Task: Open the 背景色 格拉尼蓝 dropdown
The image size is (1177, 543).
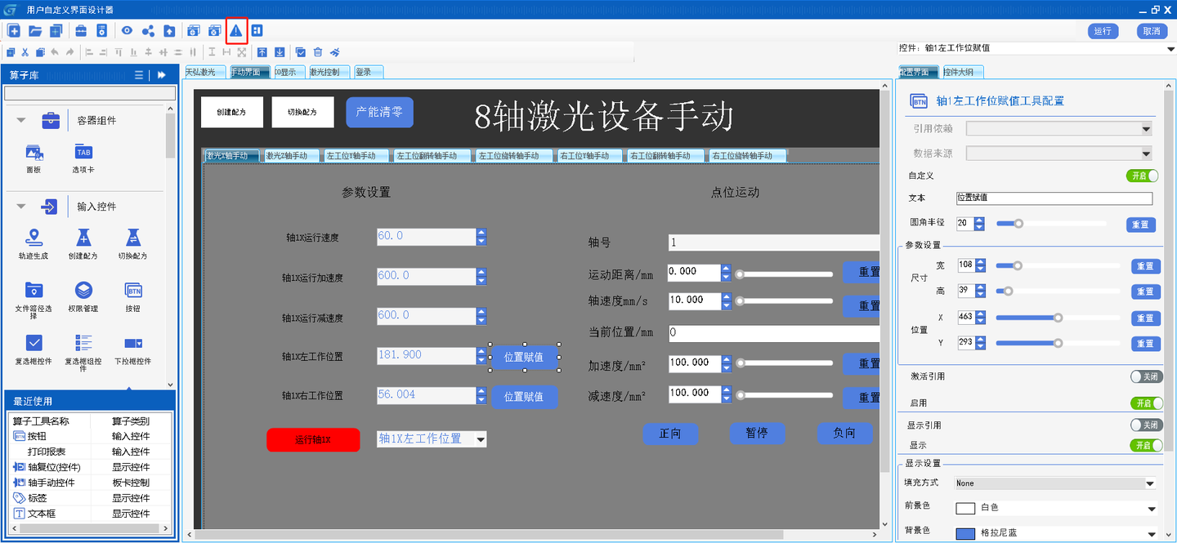Action: pos(1056,532)
